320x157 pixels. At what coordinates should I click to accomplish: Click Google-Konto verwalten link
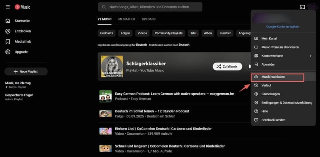282,27
